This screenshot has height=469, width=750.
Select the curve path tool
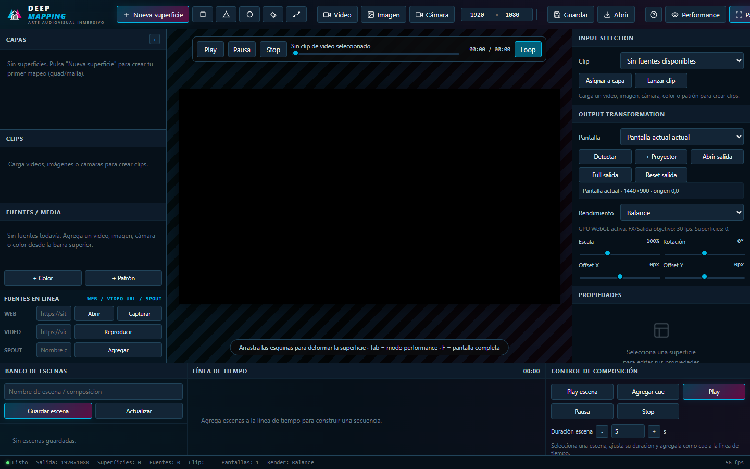click(296, 15)
